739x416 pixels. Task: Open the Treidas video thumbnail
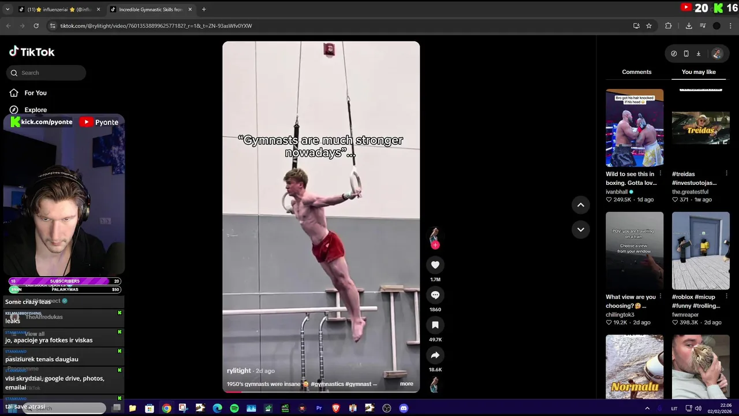pos(701,128)
